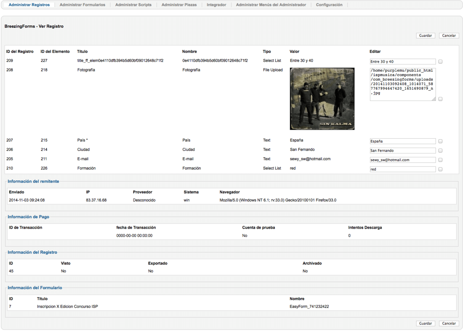
Task: Click the Valor text 'San Fernando'
Action: tap(302, 150)
